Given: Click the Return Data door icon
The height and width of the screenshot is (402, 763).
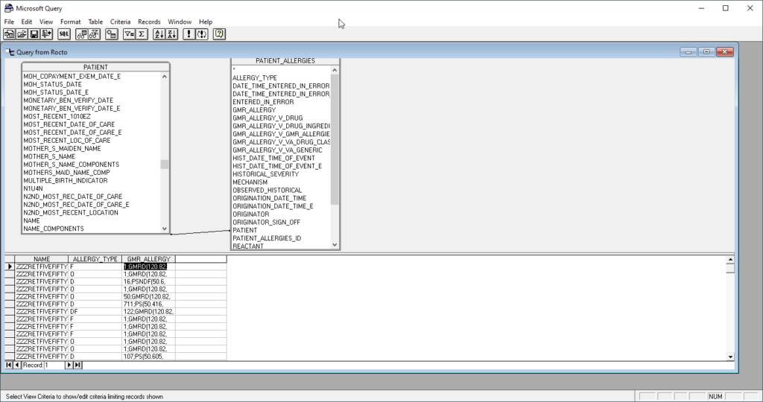Looking at the screenshot, I should point(47,34).
